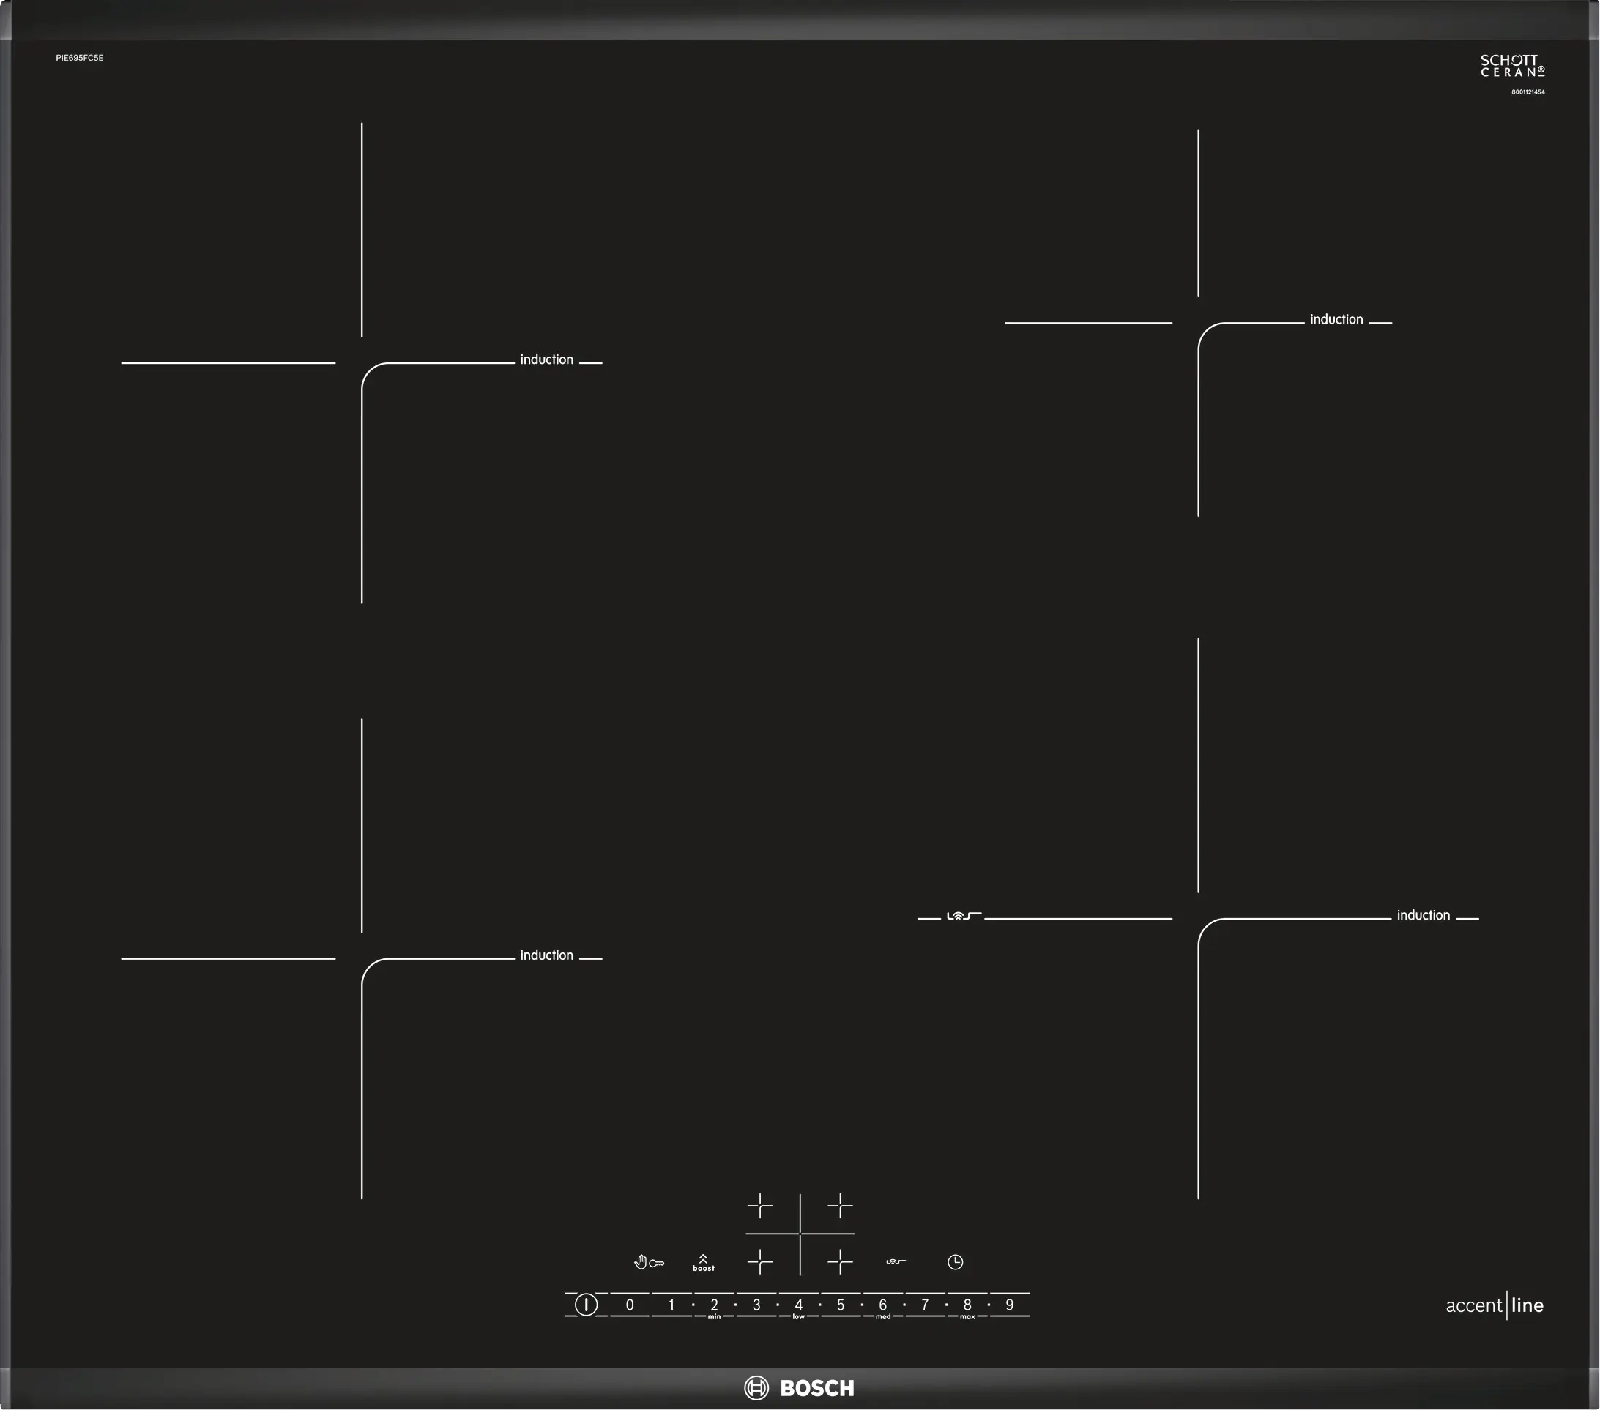Activate the boost function icon

(x=703, y=1262)
